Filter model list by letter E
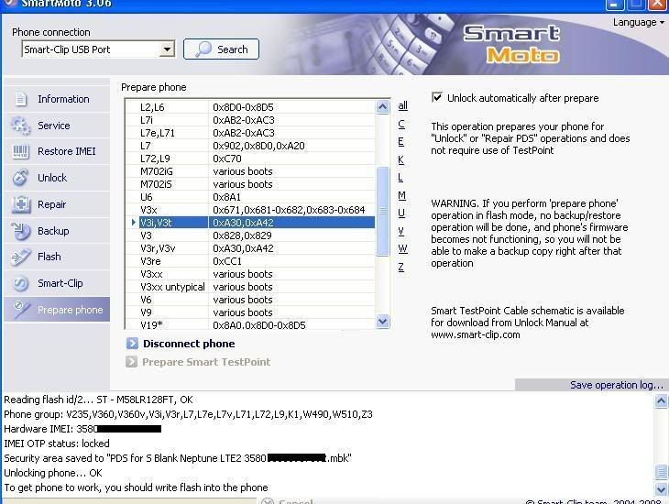 click(400, 142)
